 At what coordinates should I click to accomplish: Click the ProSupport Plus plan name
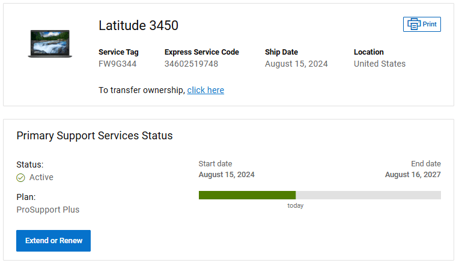click(x=48, y=210)
